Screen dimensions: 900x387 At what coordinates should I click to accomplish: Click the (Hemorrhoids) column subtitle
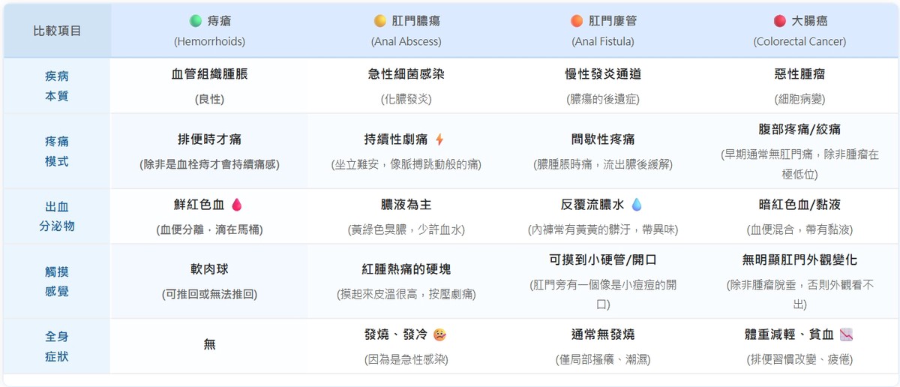[209, 41]
